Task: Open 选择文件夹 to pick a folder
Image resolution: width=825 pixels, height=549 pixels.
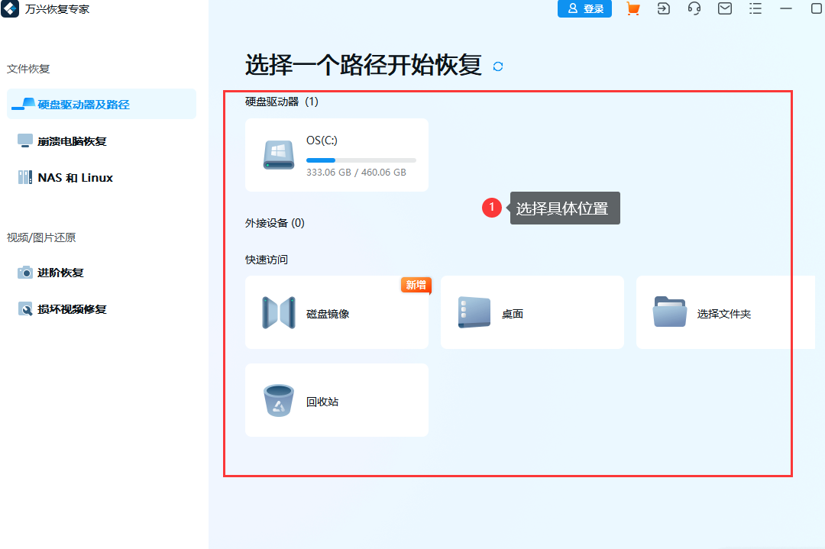Action: (718, 312)
